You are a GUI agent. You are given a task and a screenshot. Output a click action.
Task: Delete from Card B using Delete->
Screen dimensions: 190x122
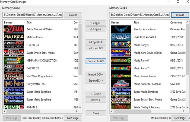96,100
